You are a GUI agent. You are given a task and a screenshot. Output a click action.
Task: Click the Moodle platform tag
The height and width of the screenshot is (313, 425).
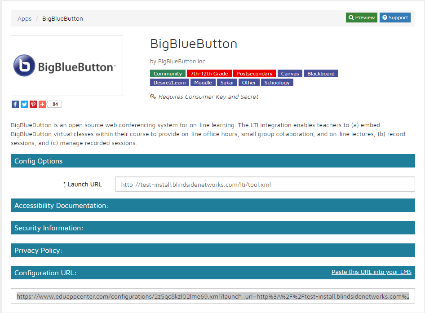[x=203, y=83]
